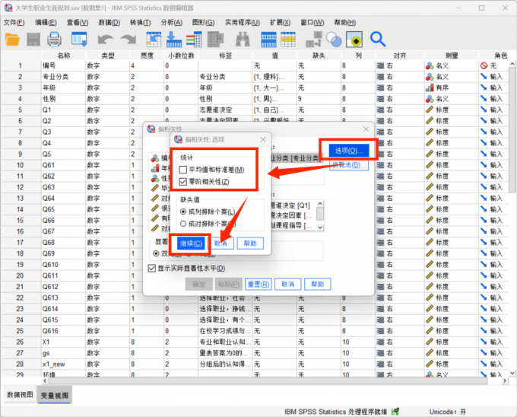This screenshot has width=517, height=417.
Task: Open the 实用程序(U) menu
Action: coord(243,22)
